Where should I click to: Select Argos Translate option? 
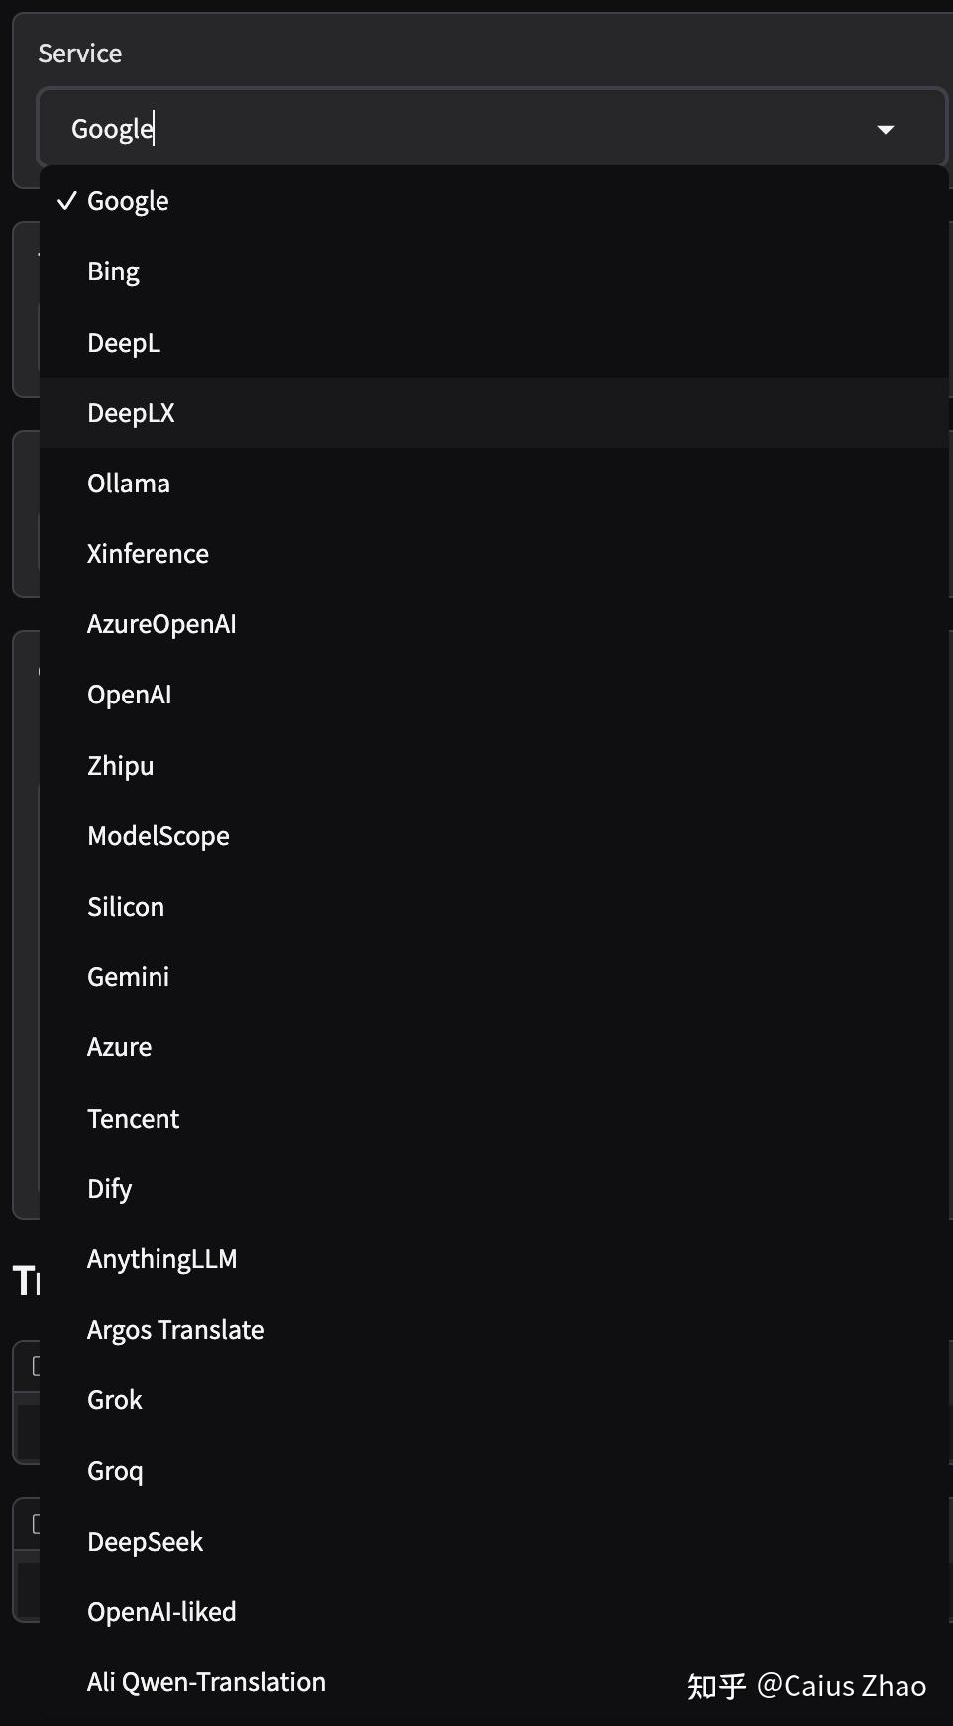coord(175,1330)
